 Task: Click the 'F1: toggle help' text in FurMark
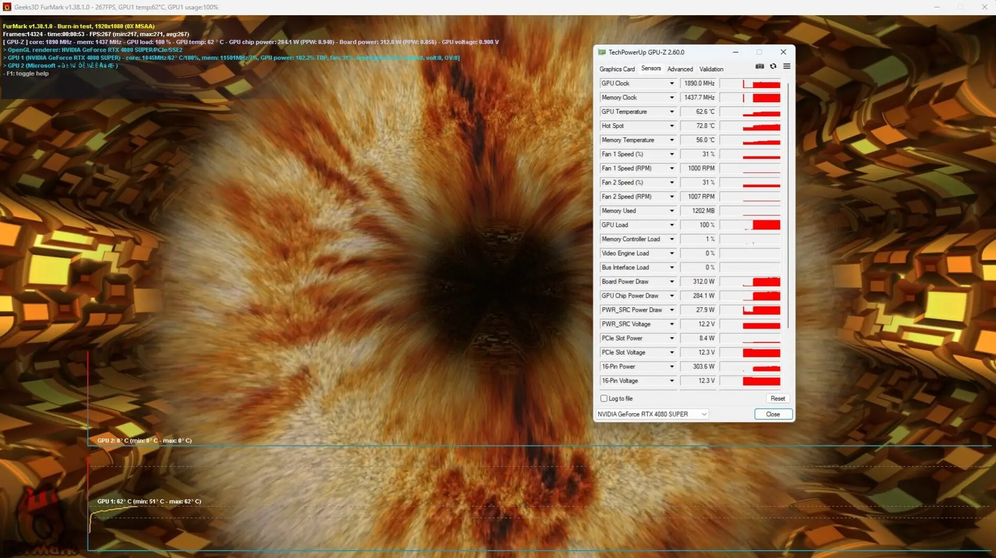[x=28, y=74]
